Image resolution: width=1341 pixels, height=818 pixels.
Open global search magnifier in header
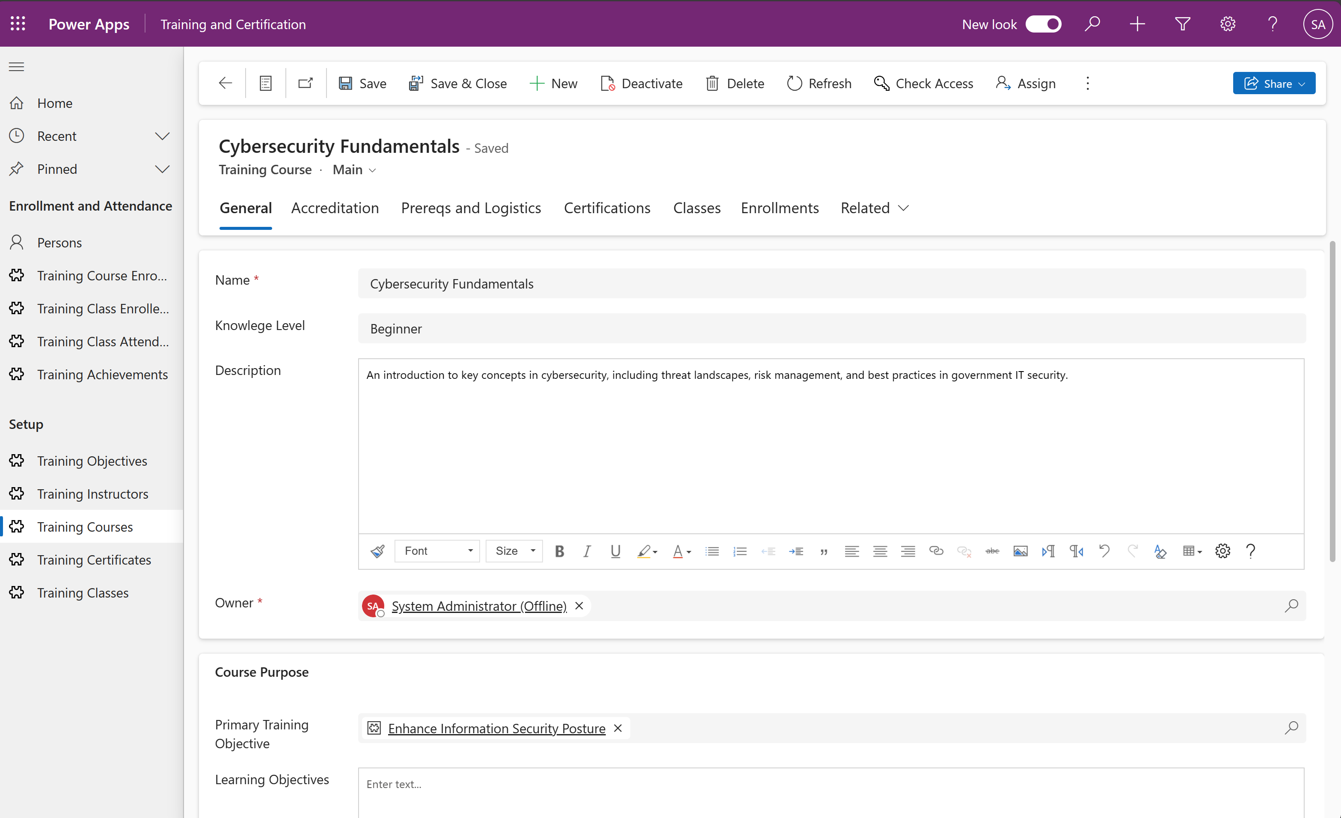(1092, 24)
